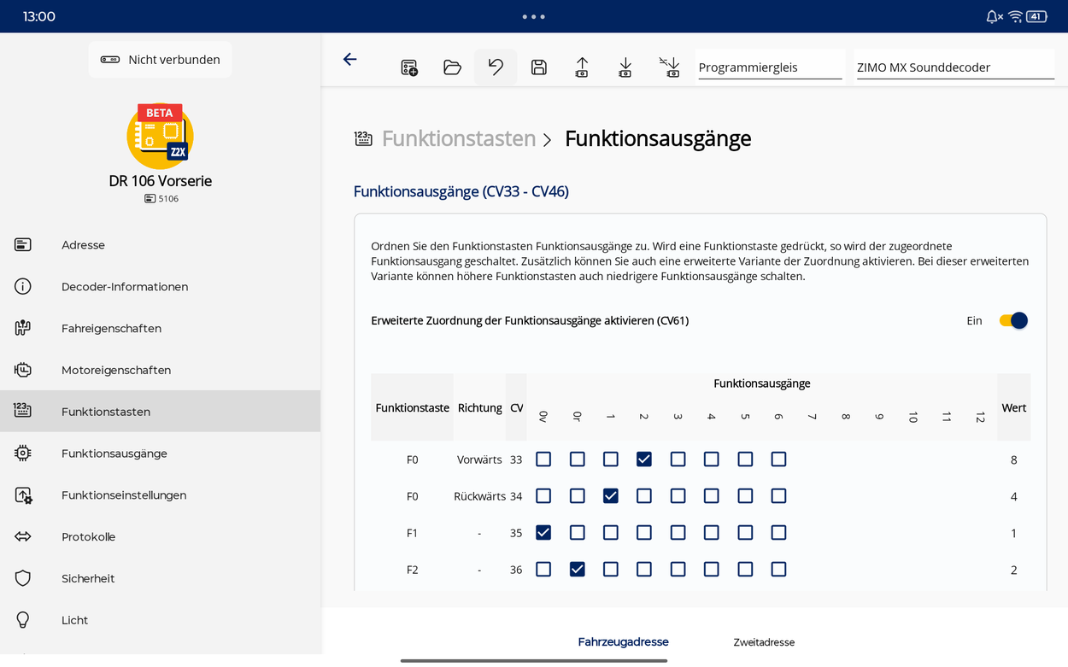Click the Funktionstasten breadcrumb link
The image size is (1068, 667).
(x=458, y=138)
